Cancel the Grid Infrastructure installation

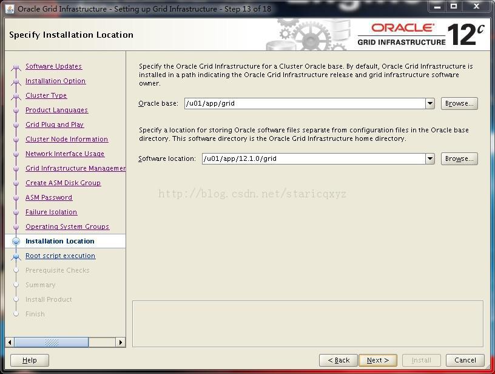pyautogui.click(x=465, y=361)
